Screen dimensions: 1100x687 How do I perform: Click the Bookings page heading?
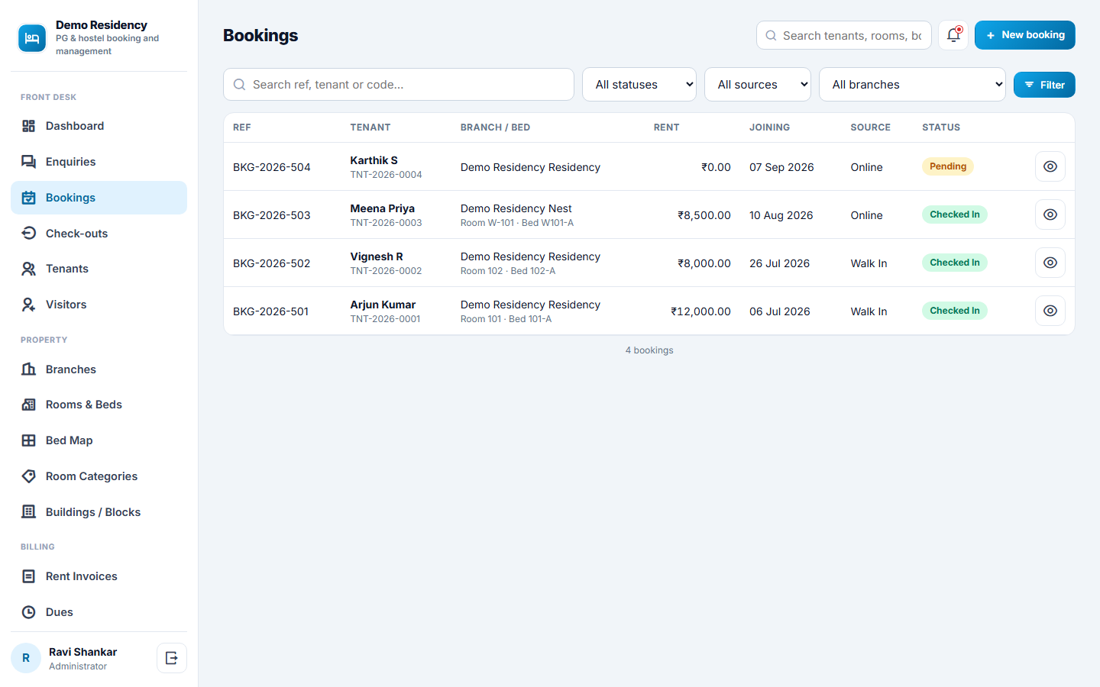(260, 36)
